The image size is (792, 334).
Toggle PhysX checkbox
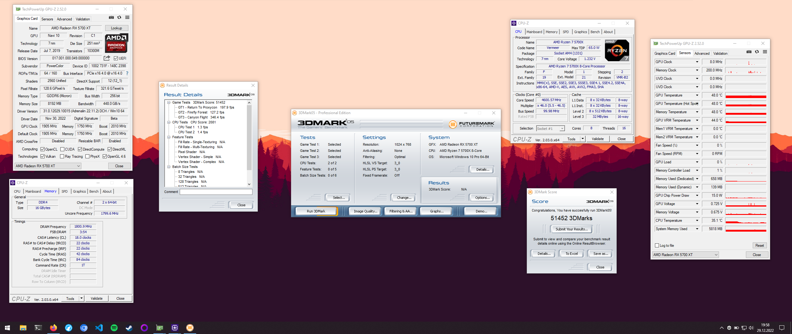88,156
